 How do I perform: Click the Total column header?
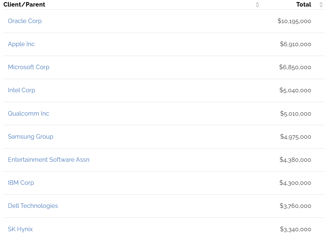click(x=304, y=4)
